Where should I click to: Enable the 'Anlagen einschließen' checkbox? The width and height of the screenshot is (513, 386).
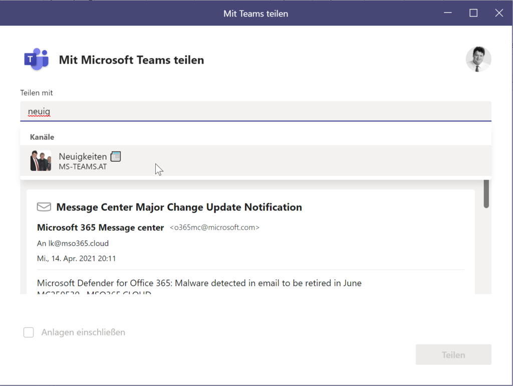(x=29, y=332)
